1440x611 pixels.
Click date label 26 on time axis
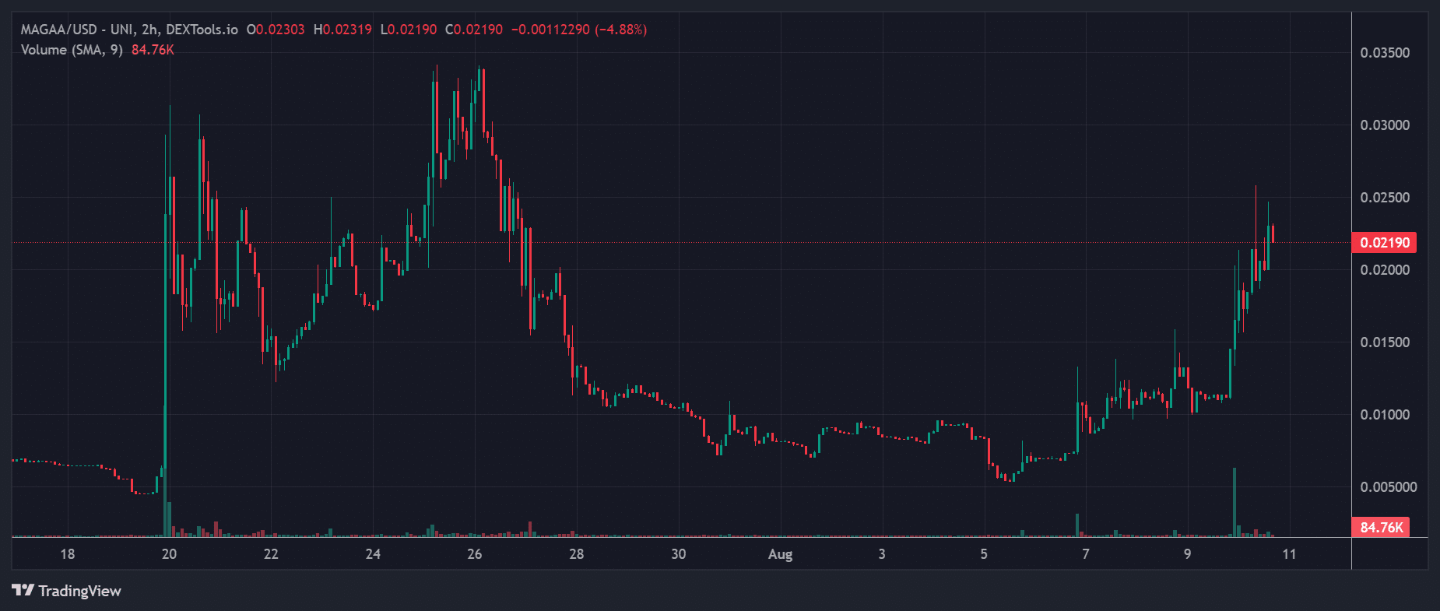point(475,554)
